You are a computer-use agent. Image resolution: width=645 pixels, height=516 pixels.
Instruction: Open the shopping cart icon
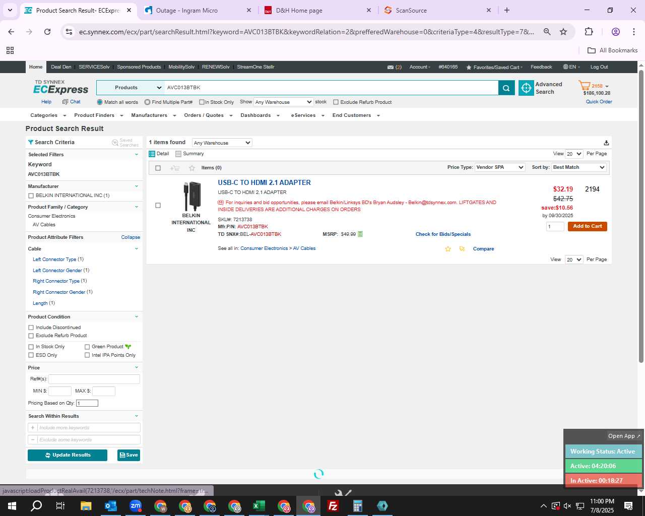coord(584,85)
